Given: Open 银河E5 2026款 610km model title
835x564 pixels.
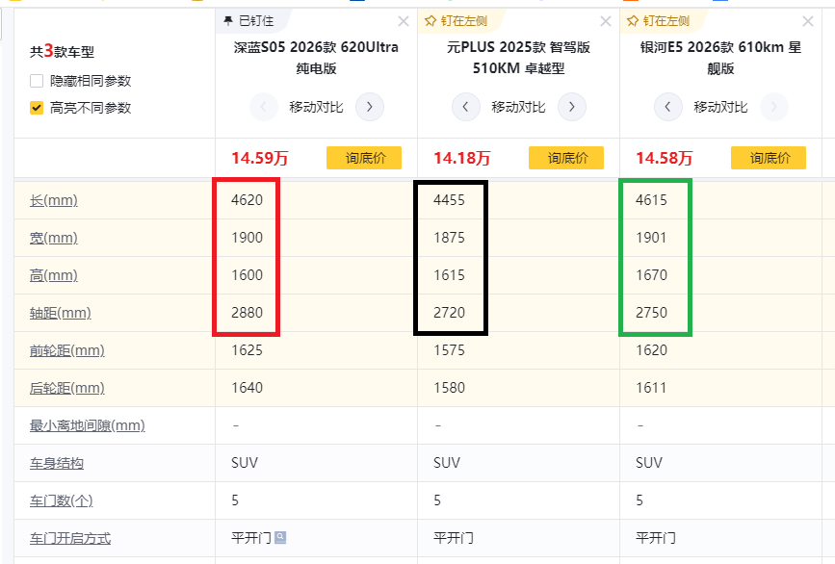Looking at the screenshot, I should click(721, 58).
